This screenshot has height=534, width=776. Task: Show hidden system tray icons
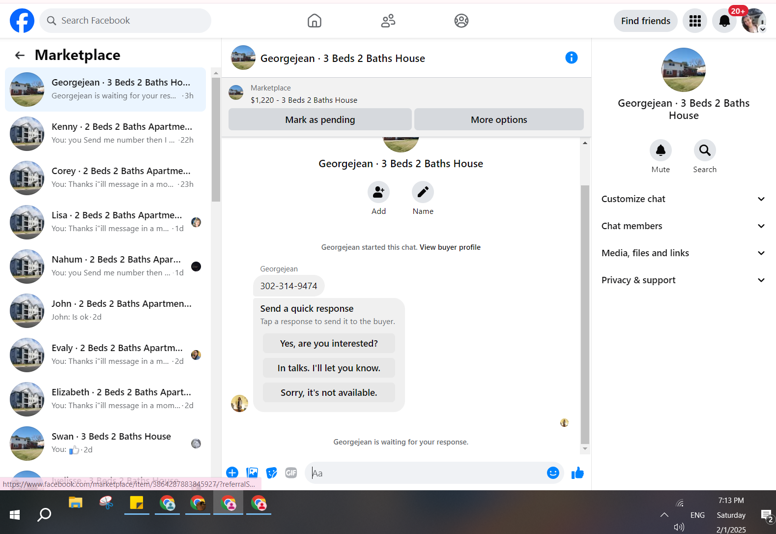pos(664,515)
